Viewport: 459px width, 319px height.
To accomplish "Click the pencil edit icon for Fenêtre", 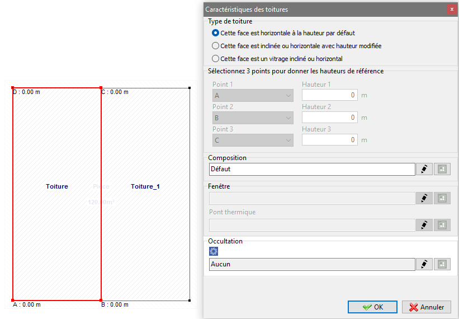I will 424,198.
